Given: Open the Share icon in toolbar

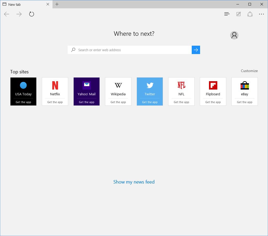Looking at the screenshot, I should [x=250, y=14].
